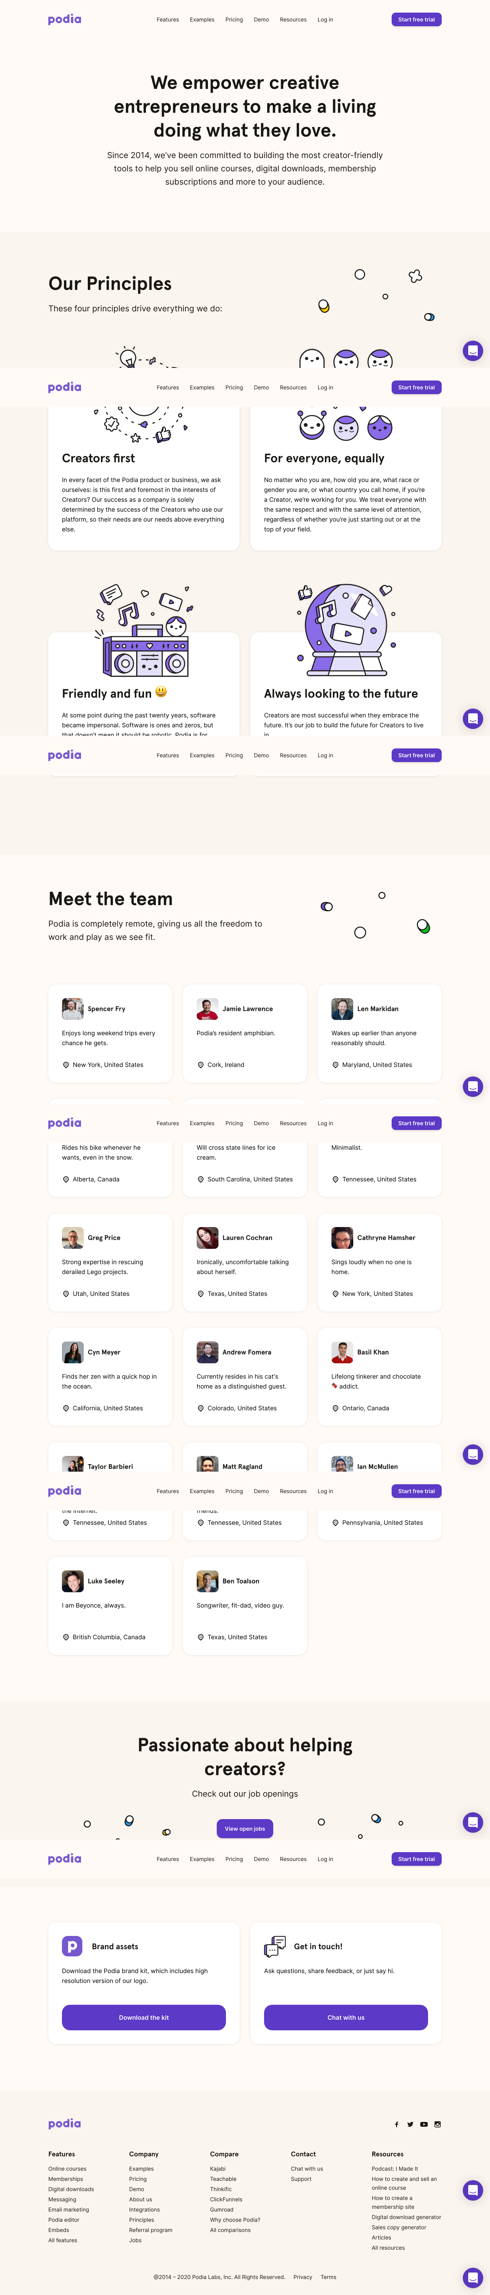Click the Get in touch speech bubbles icon
490x2295 pixels.
[x=275, y=1947]
